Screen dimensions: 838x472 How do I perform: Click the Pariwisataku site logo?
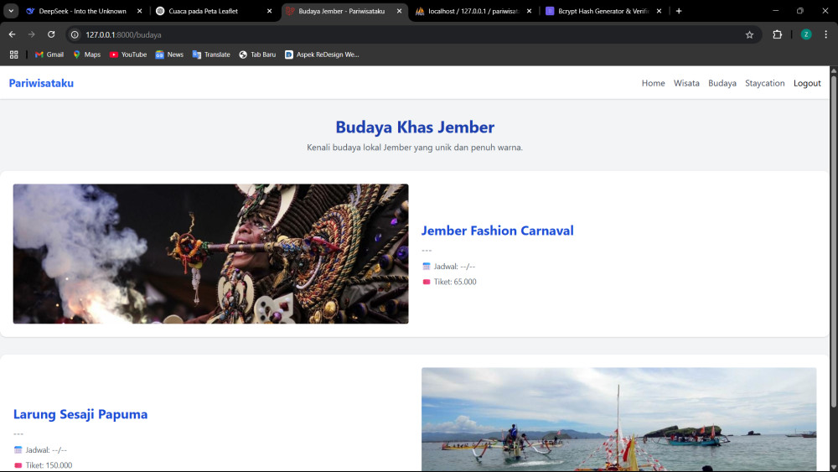[41, 83]
